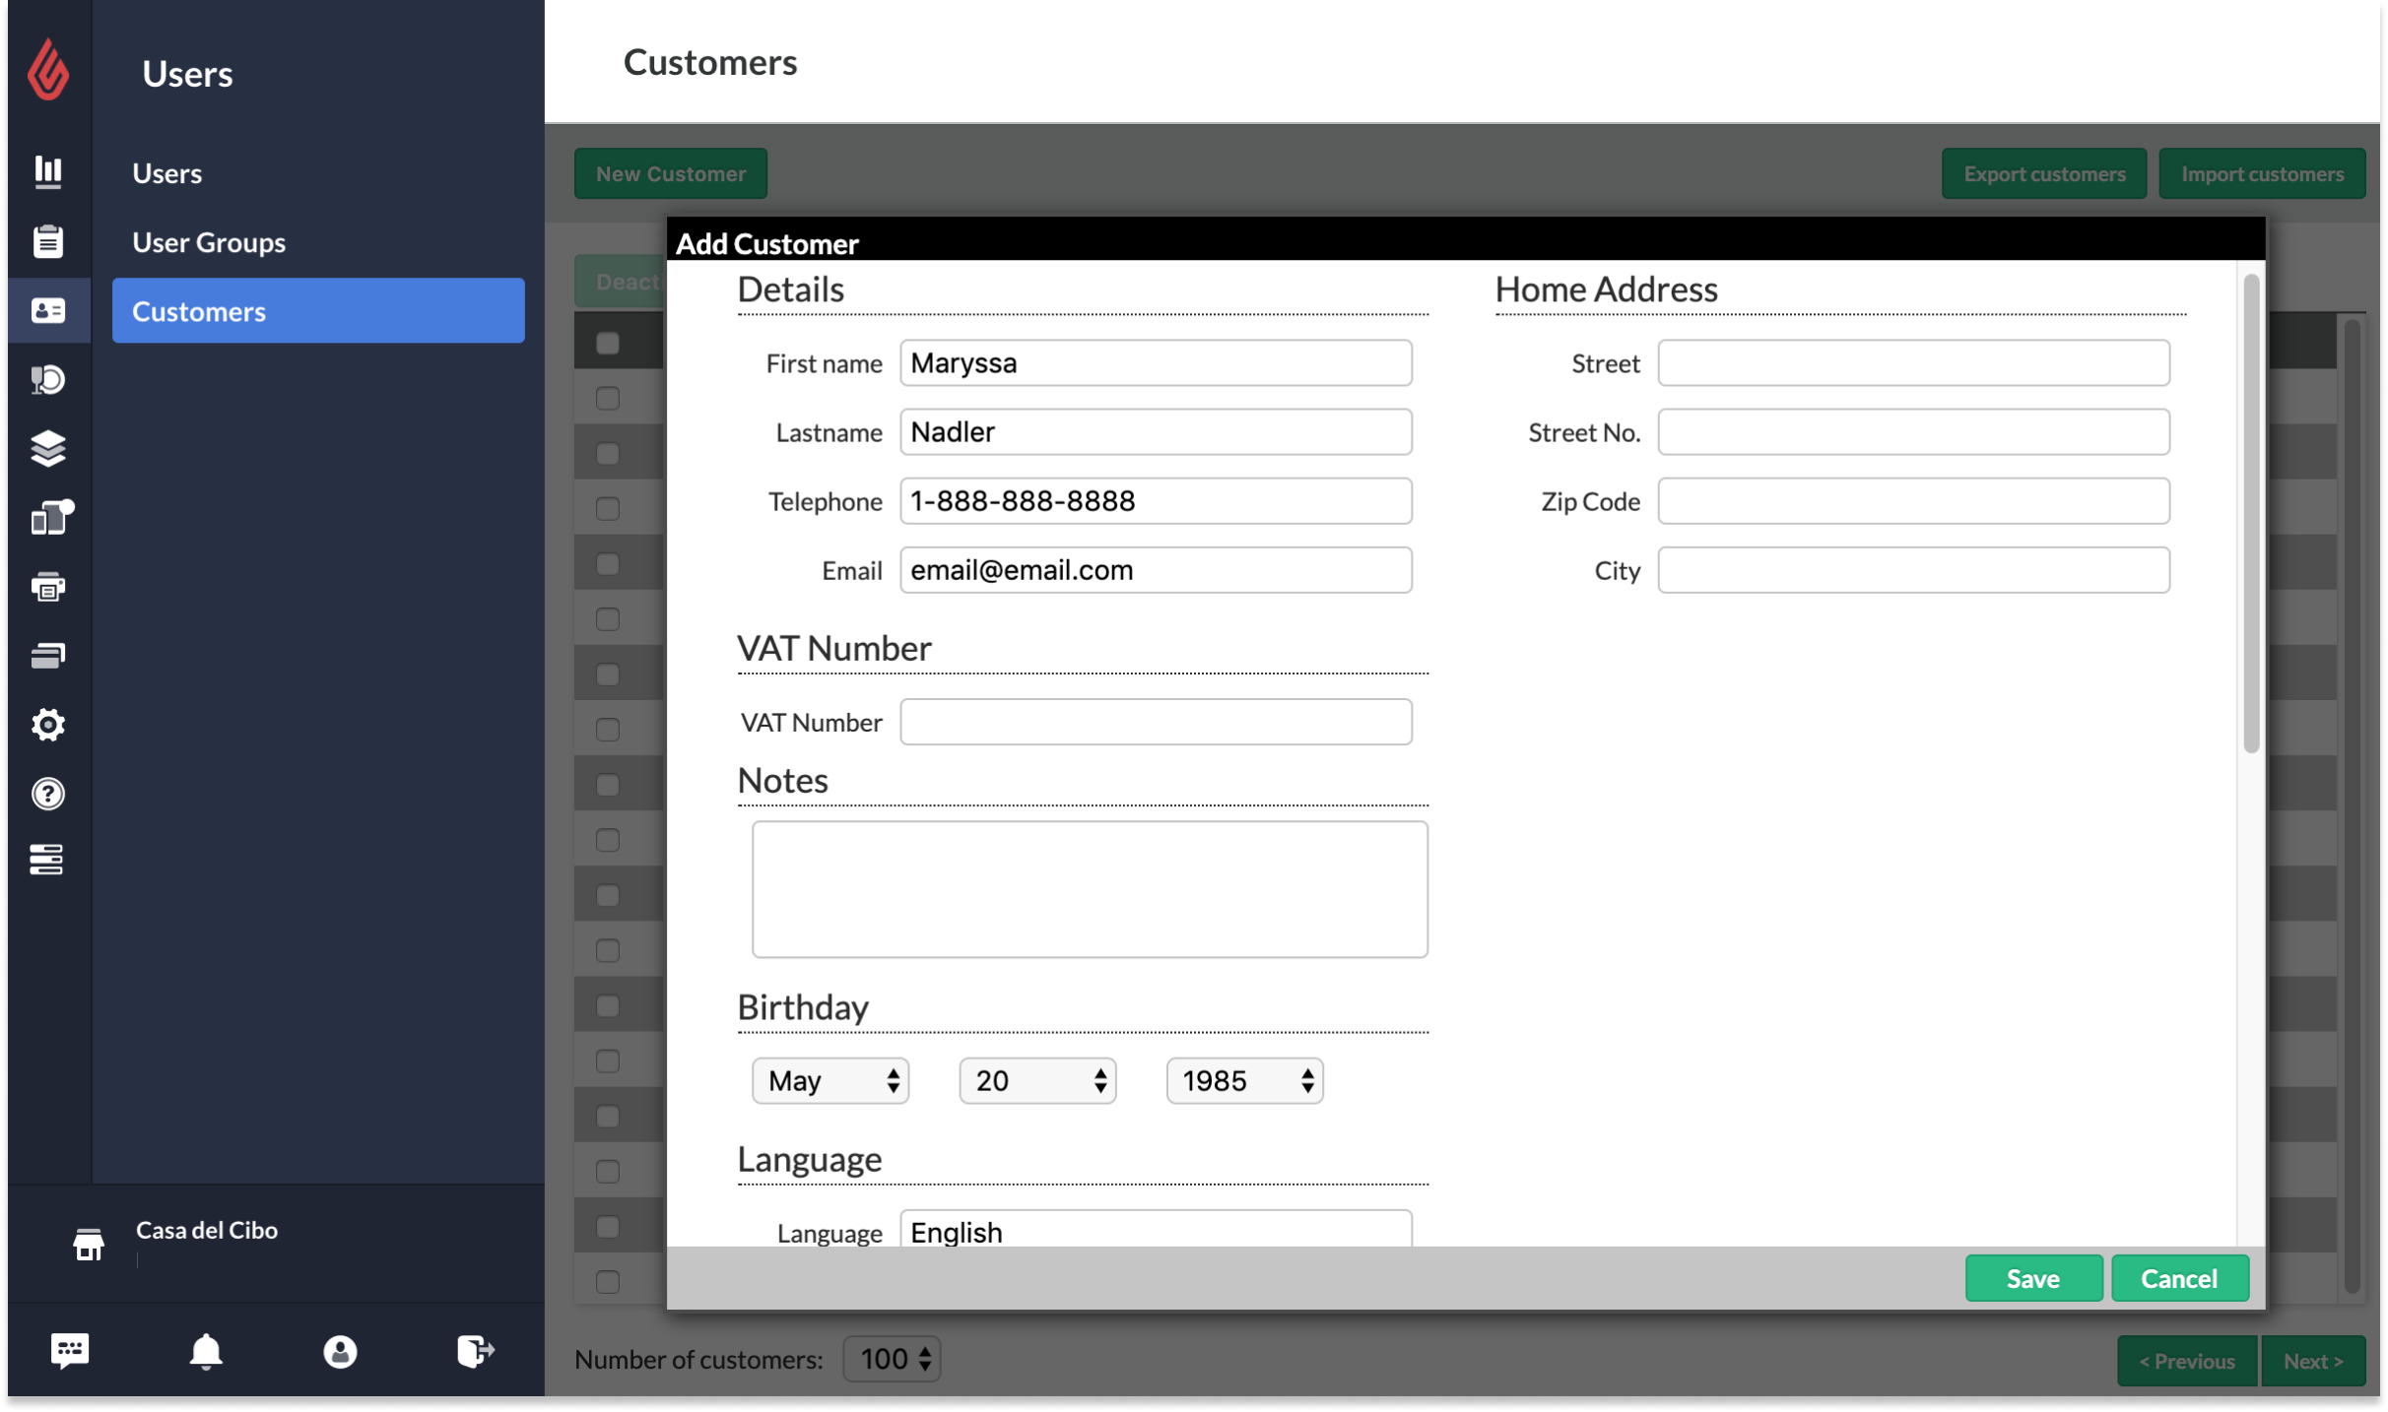2388x1412 pixels.
Task: Select the Month dropdown set to May
Action: pos(829,1081)
